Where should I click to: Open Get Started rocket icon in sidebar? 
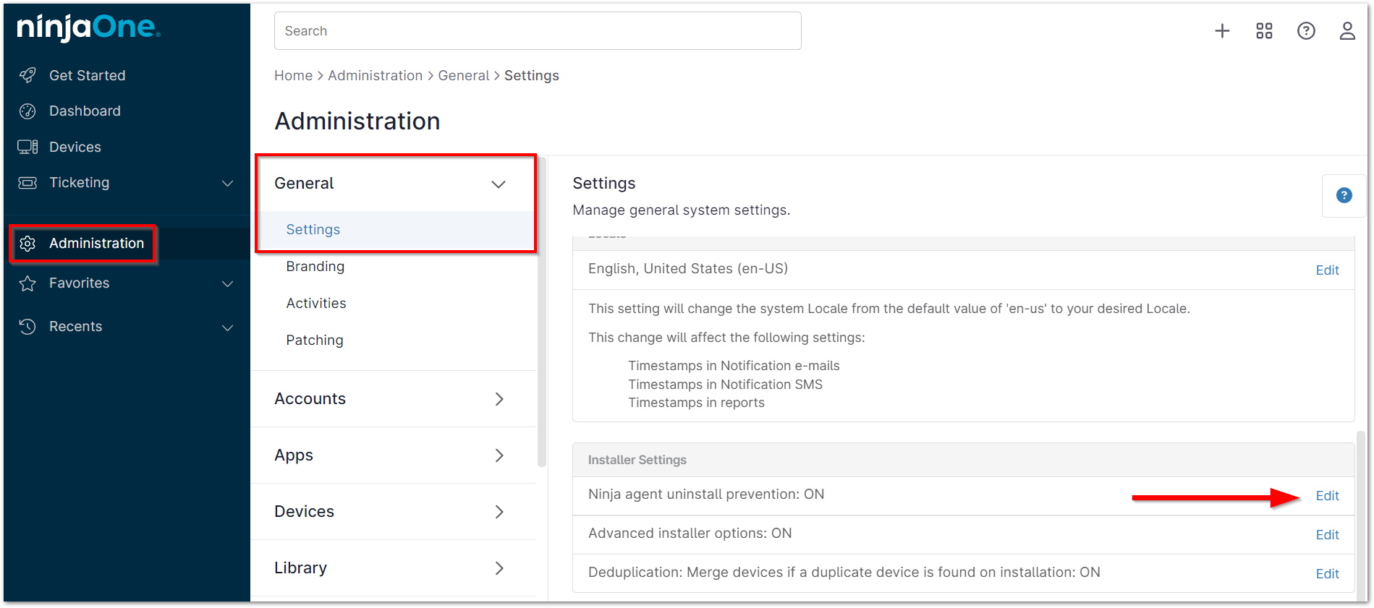27,75
